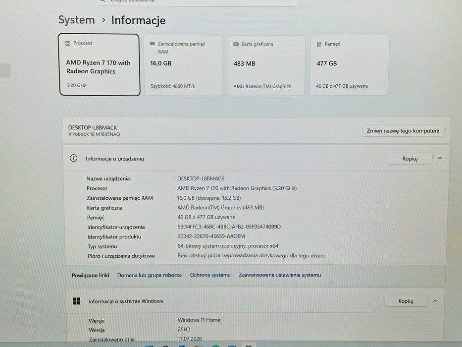
Task: Click the Identyfikator urządzenia label
Action: click(116, 227)
